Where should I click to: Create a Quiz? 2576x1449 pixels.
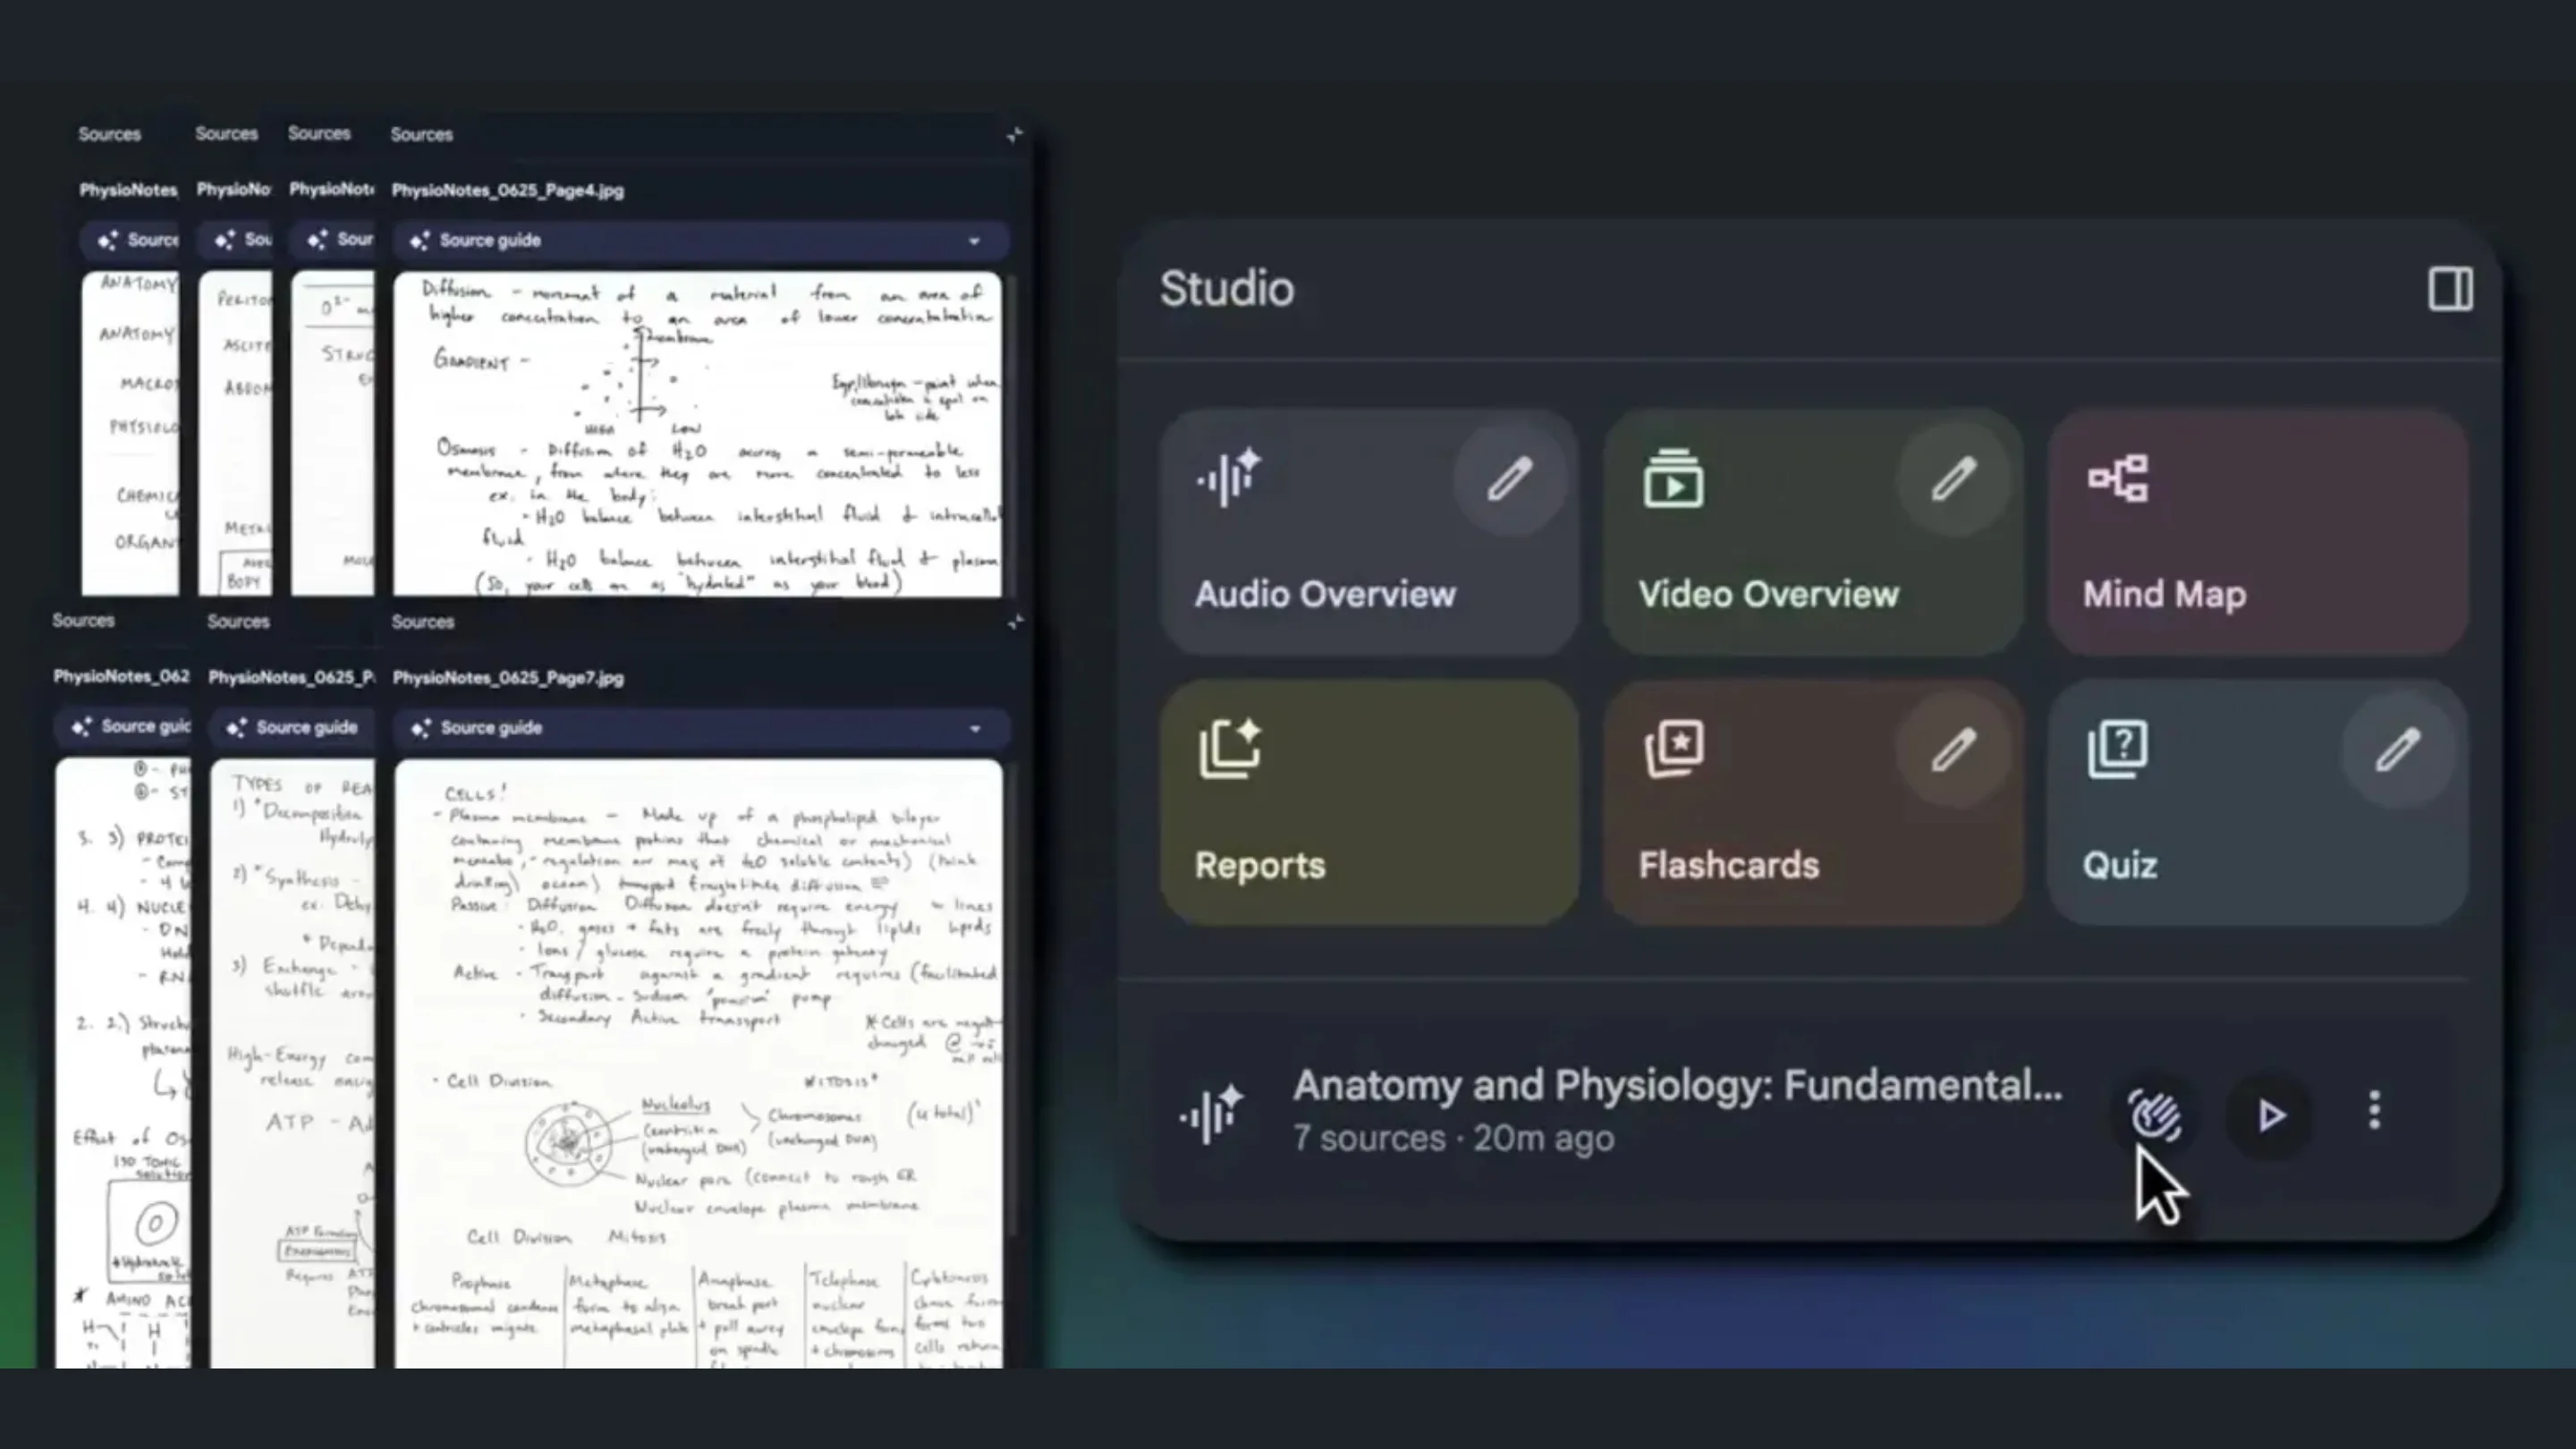tap(2119, 864)
